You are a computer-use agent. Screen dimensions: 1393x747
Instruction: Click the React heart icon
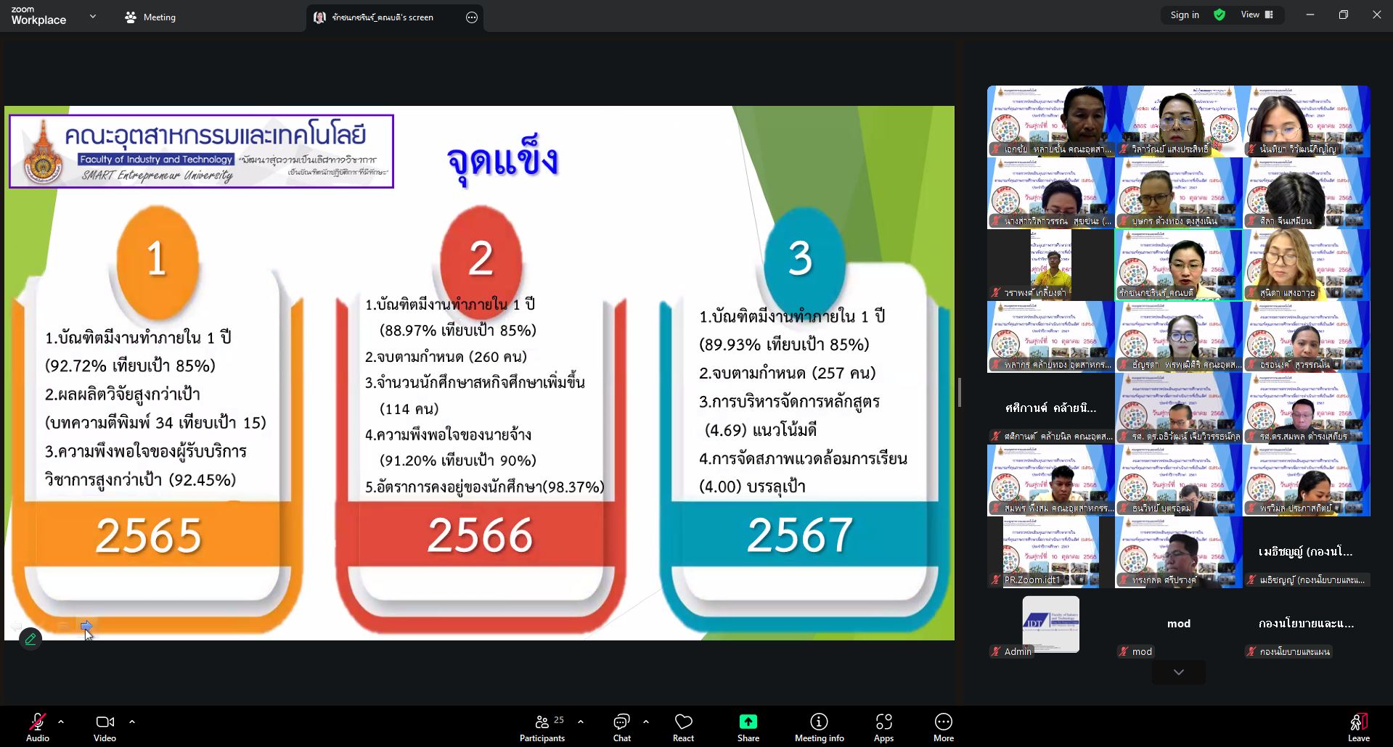(x=683, y=727)
